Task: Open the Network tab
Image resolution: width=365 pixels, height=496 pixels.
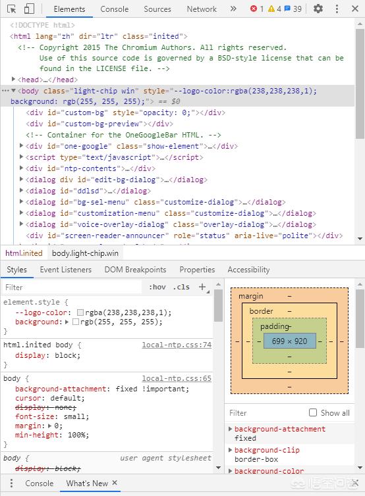Action: (202, 9)
